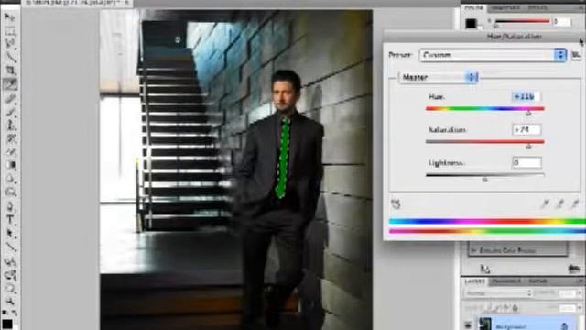Open the Opacity arrow in Layers panel
The height and width of the screenshot is (330, 586).
[580, 293]
